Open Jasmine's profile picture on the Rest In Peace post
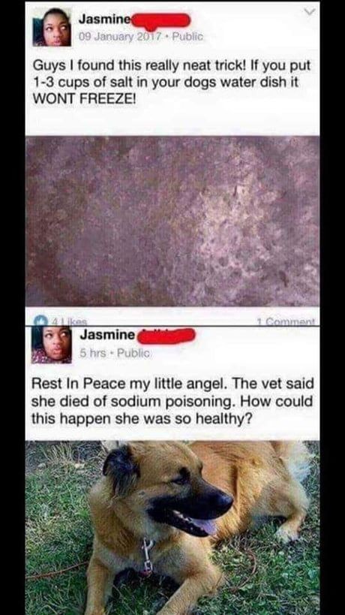The width and height of the screenshot is (345, 615). (x=52, y=345)
